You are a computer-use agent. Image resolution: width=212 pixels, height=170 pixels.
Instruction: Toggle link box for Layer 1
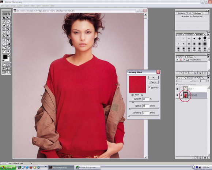point(181,89)
